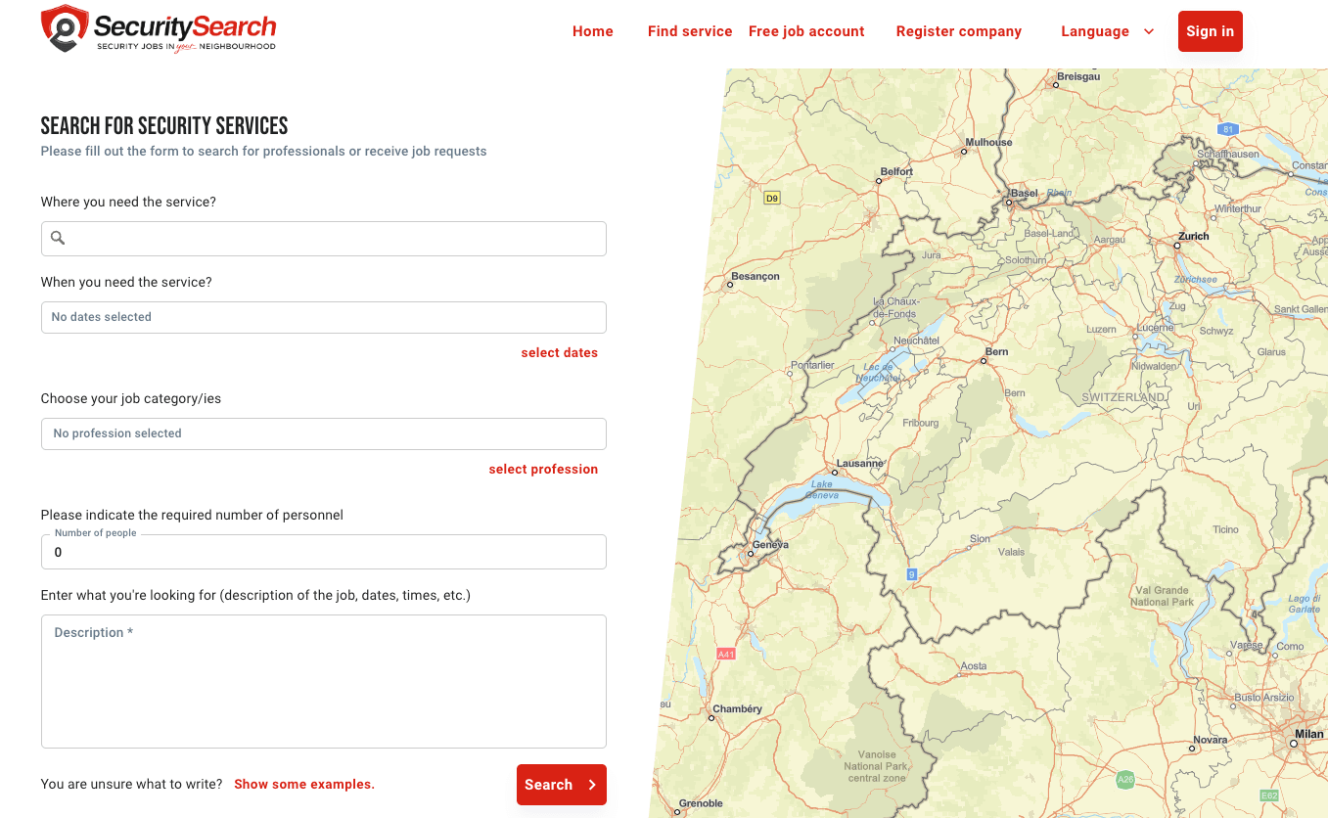
Task: Click the Geneva city marker on map
Action: [751, 554]
